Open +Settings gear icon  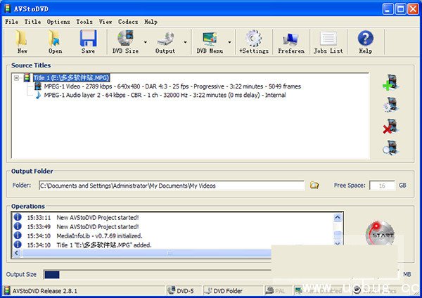(x=254, y=41)
